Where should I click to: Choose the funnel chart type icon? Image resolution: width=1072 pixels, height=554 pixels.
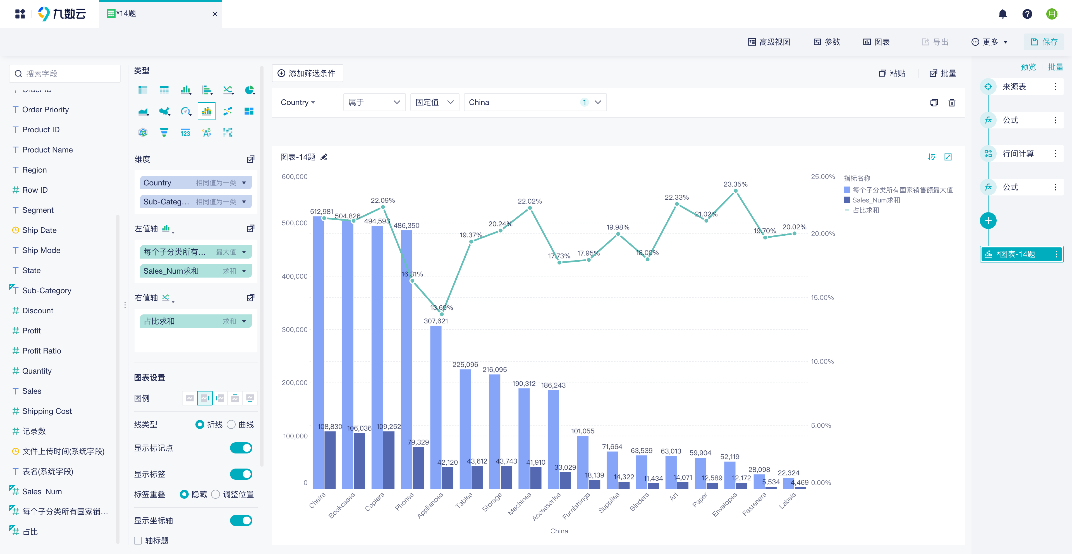(164, 133)
